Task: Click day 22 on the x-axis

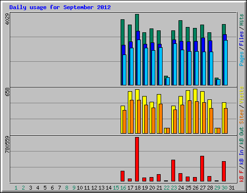Action: tap(166, 188)
